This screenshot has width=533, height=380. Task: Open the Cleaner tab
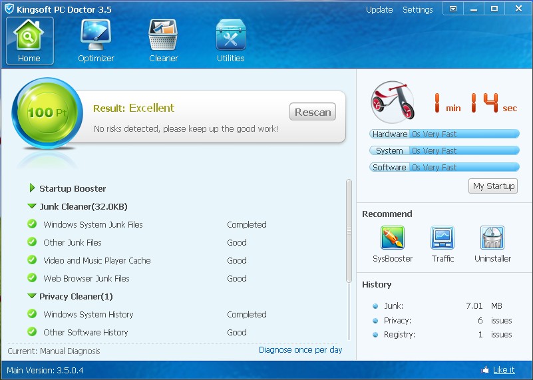pos(164,41)
